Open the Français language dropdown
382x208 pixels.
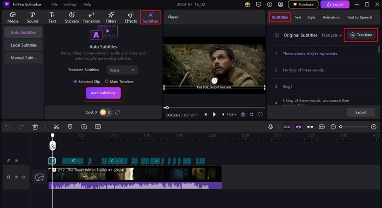(332, 35)
